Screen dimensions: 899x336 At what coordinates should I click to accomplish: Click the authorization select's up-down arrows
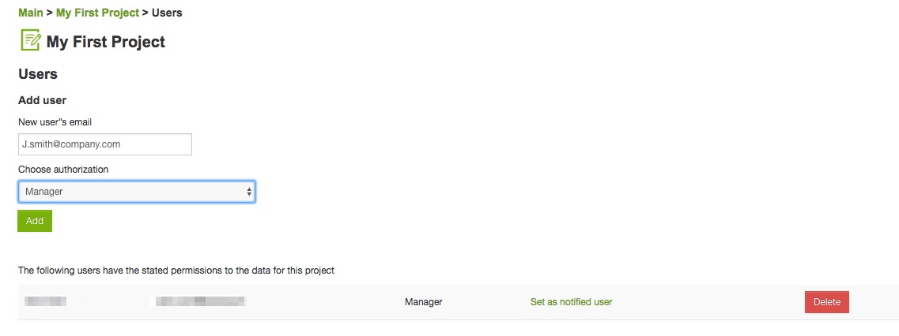249,192
